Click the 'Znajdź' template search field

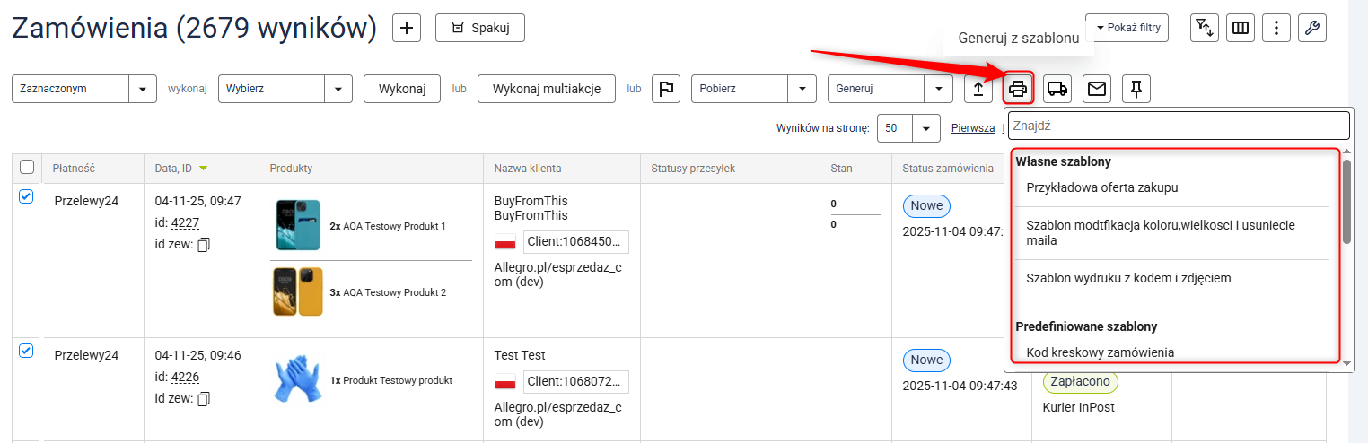point(1178,126)
